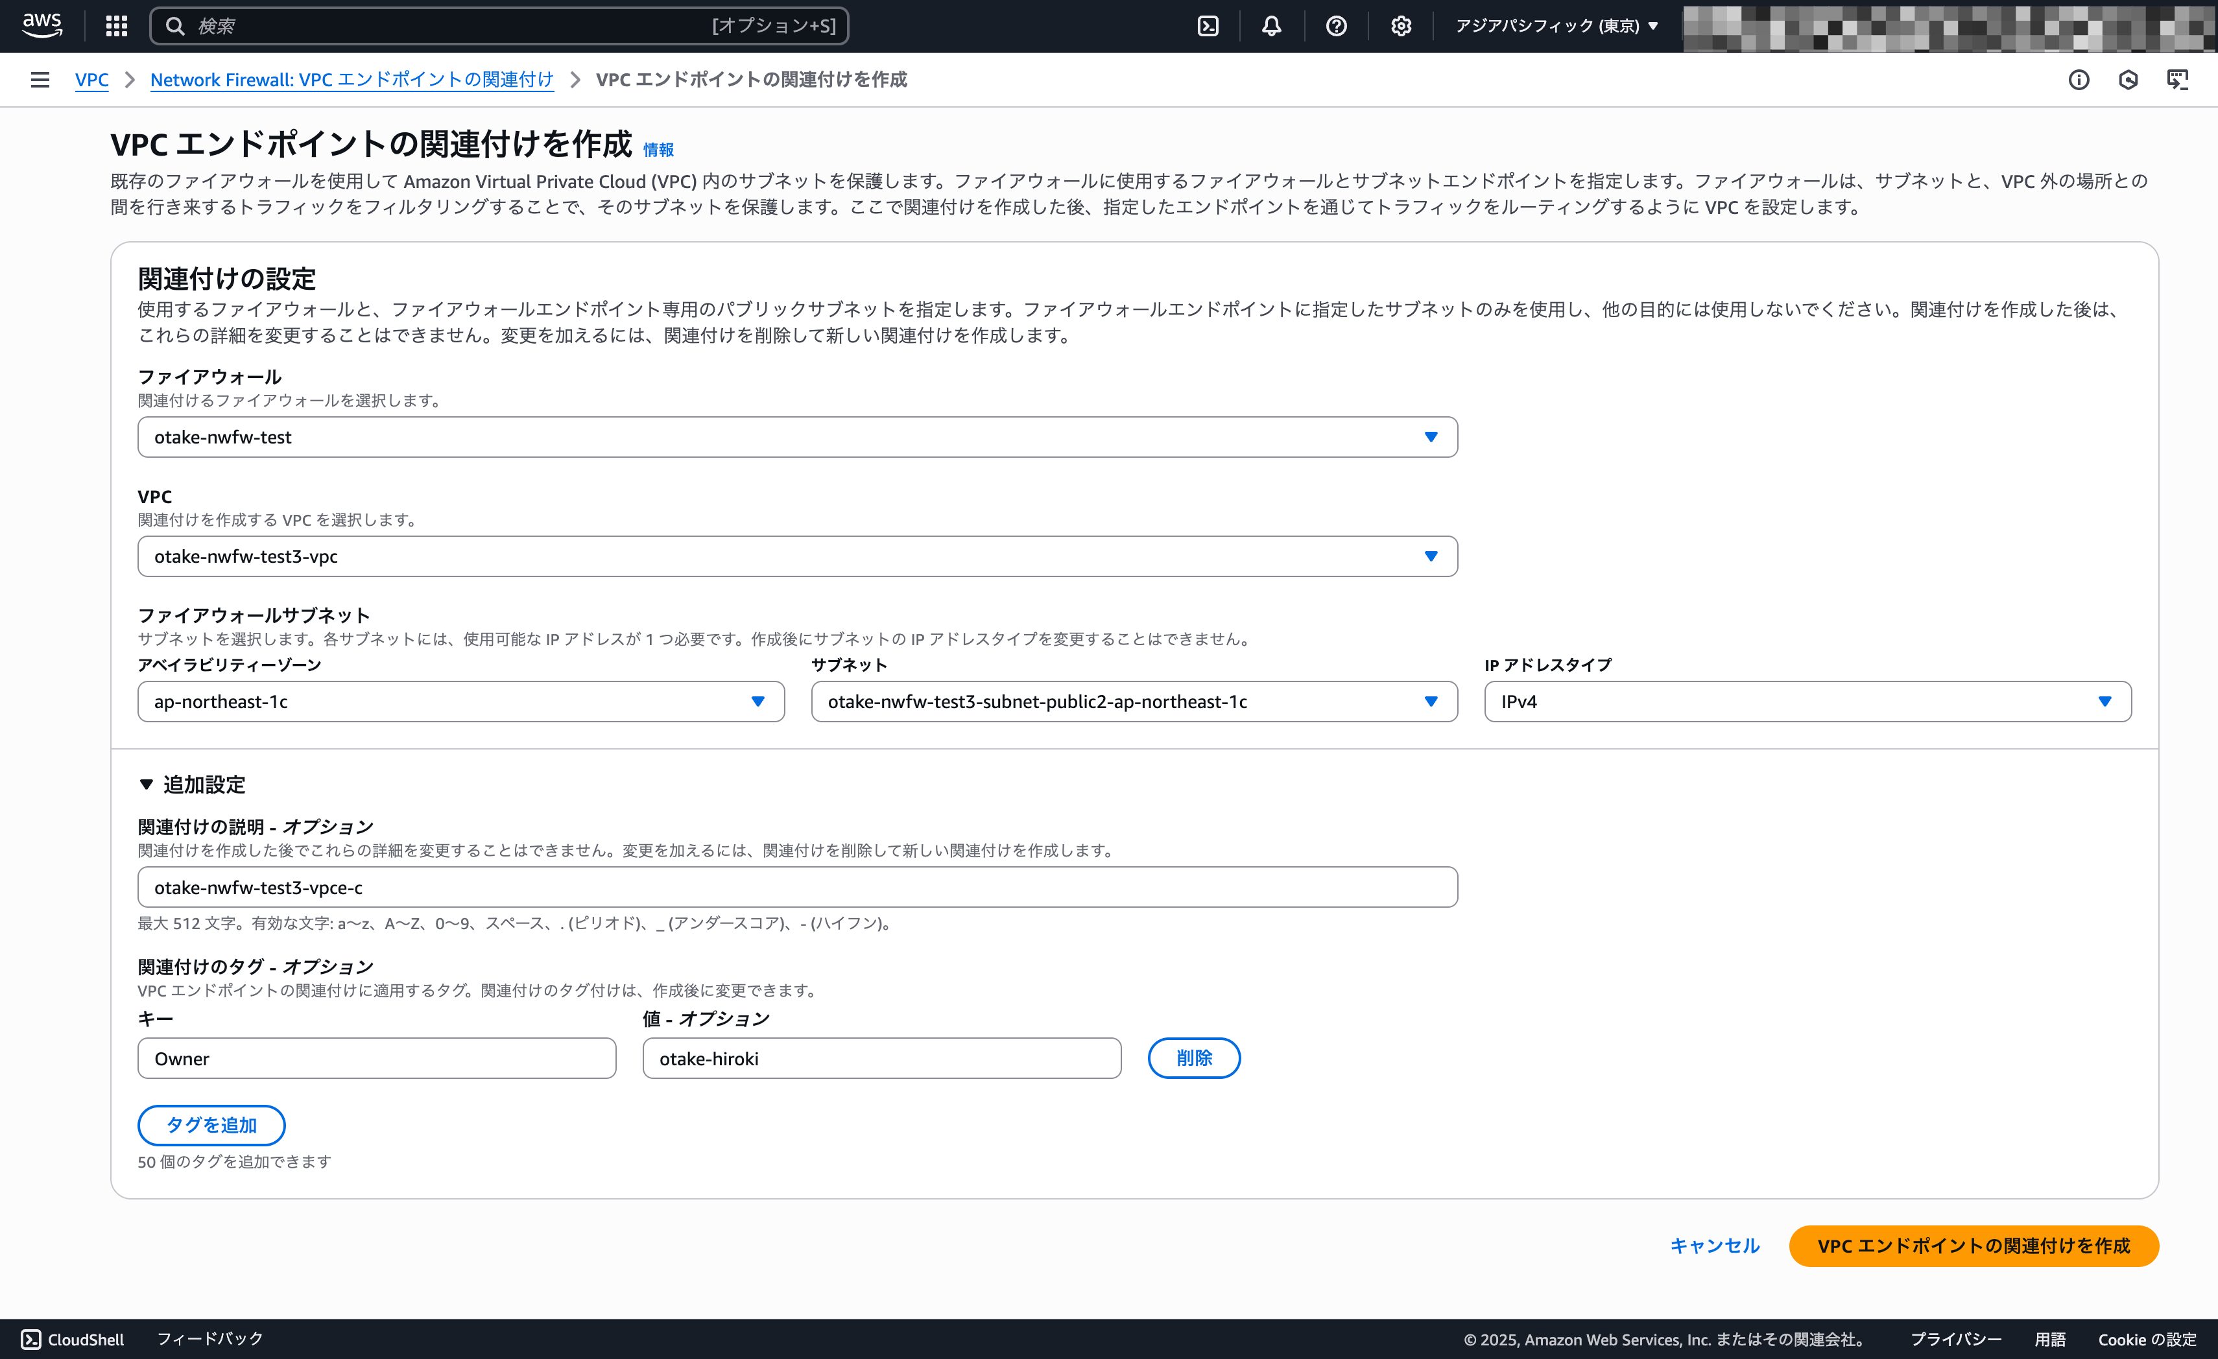Toggle the side navigation hamburger menu

tap(40, 80)
